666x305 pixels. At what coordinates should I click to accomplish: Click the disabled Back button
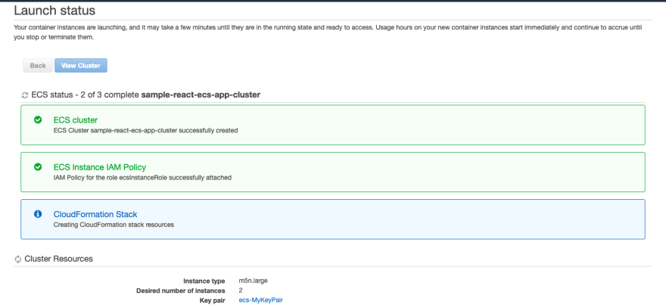pyautogui.click(x=38, y=65)
